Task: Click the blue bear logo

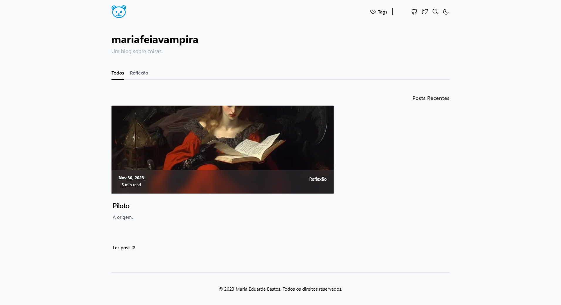Action: pyautogui.click(x=119, y=12)
